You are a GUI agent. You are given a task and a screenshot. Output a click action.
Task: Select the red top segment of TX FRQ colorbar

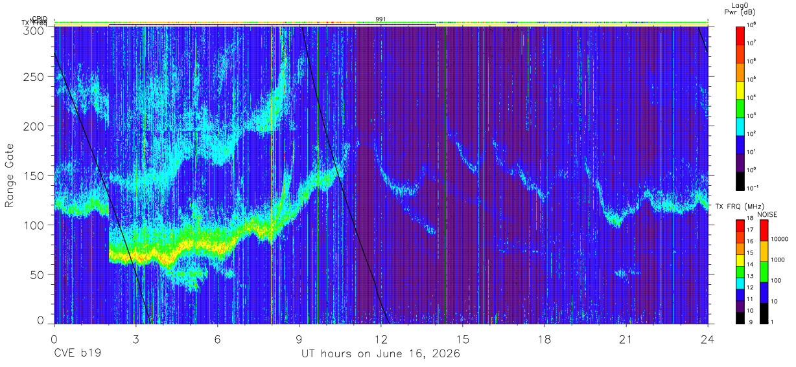pyautogui.click(x=740, y=225)
